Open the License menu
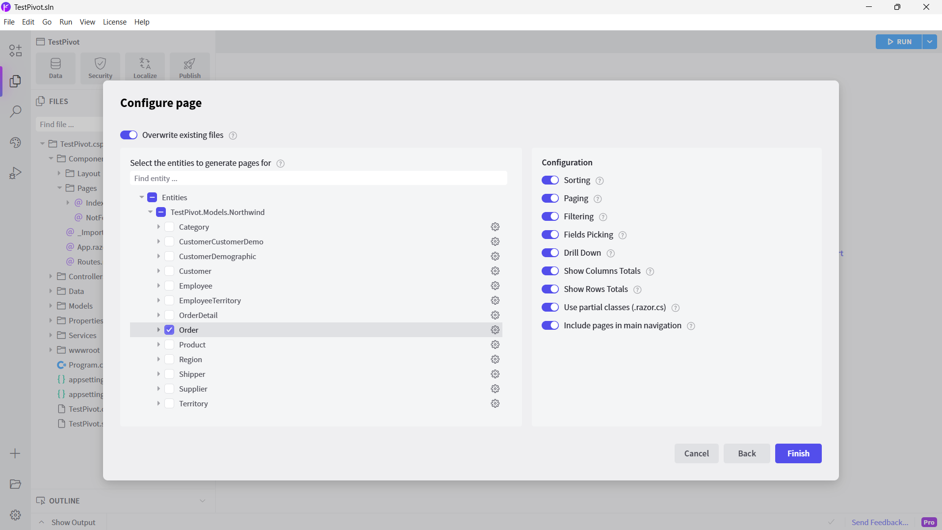 [x=114, y=22]
